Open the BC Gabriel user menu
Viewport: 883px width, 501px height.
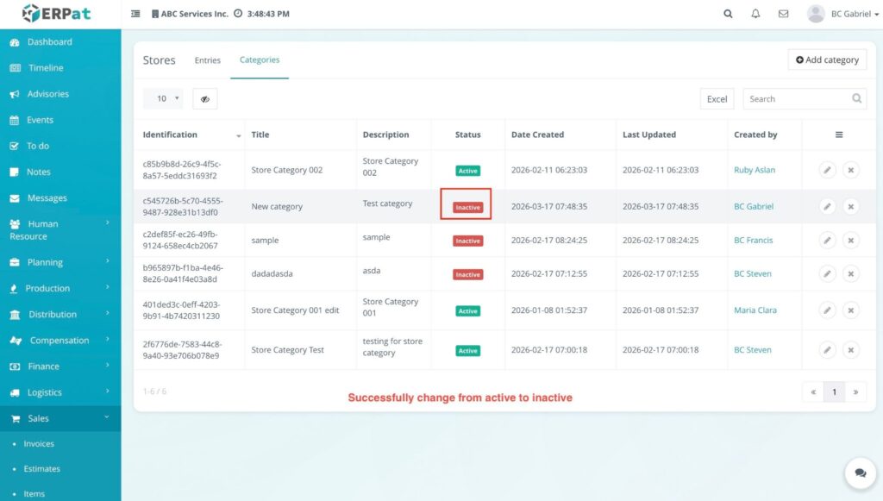click(842, 14)
